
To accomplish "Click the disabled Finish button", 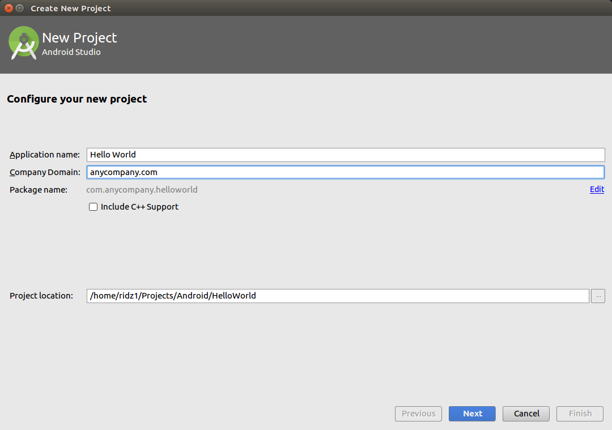I will pyautogui.click(x=580, y=414).
